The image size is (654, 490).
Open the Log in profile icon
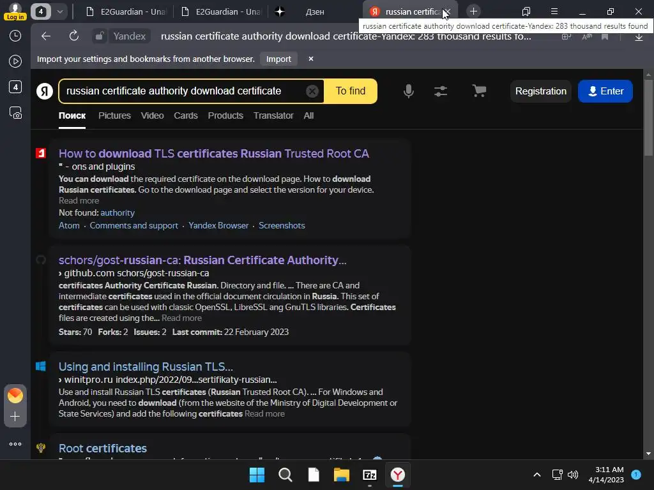click(x=15, y=11)
